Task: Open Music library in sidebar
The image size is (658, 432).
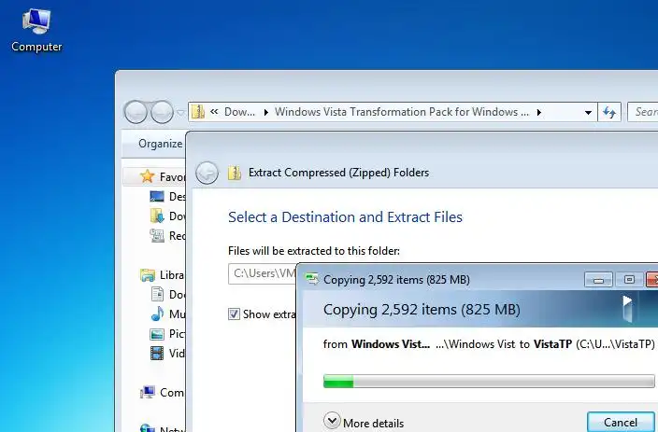Action: pyautogui.click(x=168, y=314)
